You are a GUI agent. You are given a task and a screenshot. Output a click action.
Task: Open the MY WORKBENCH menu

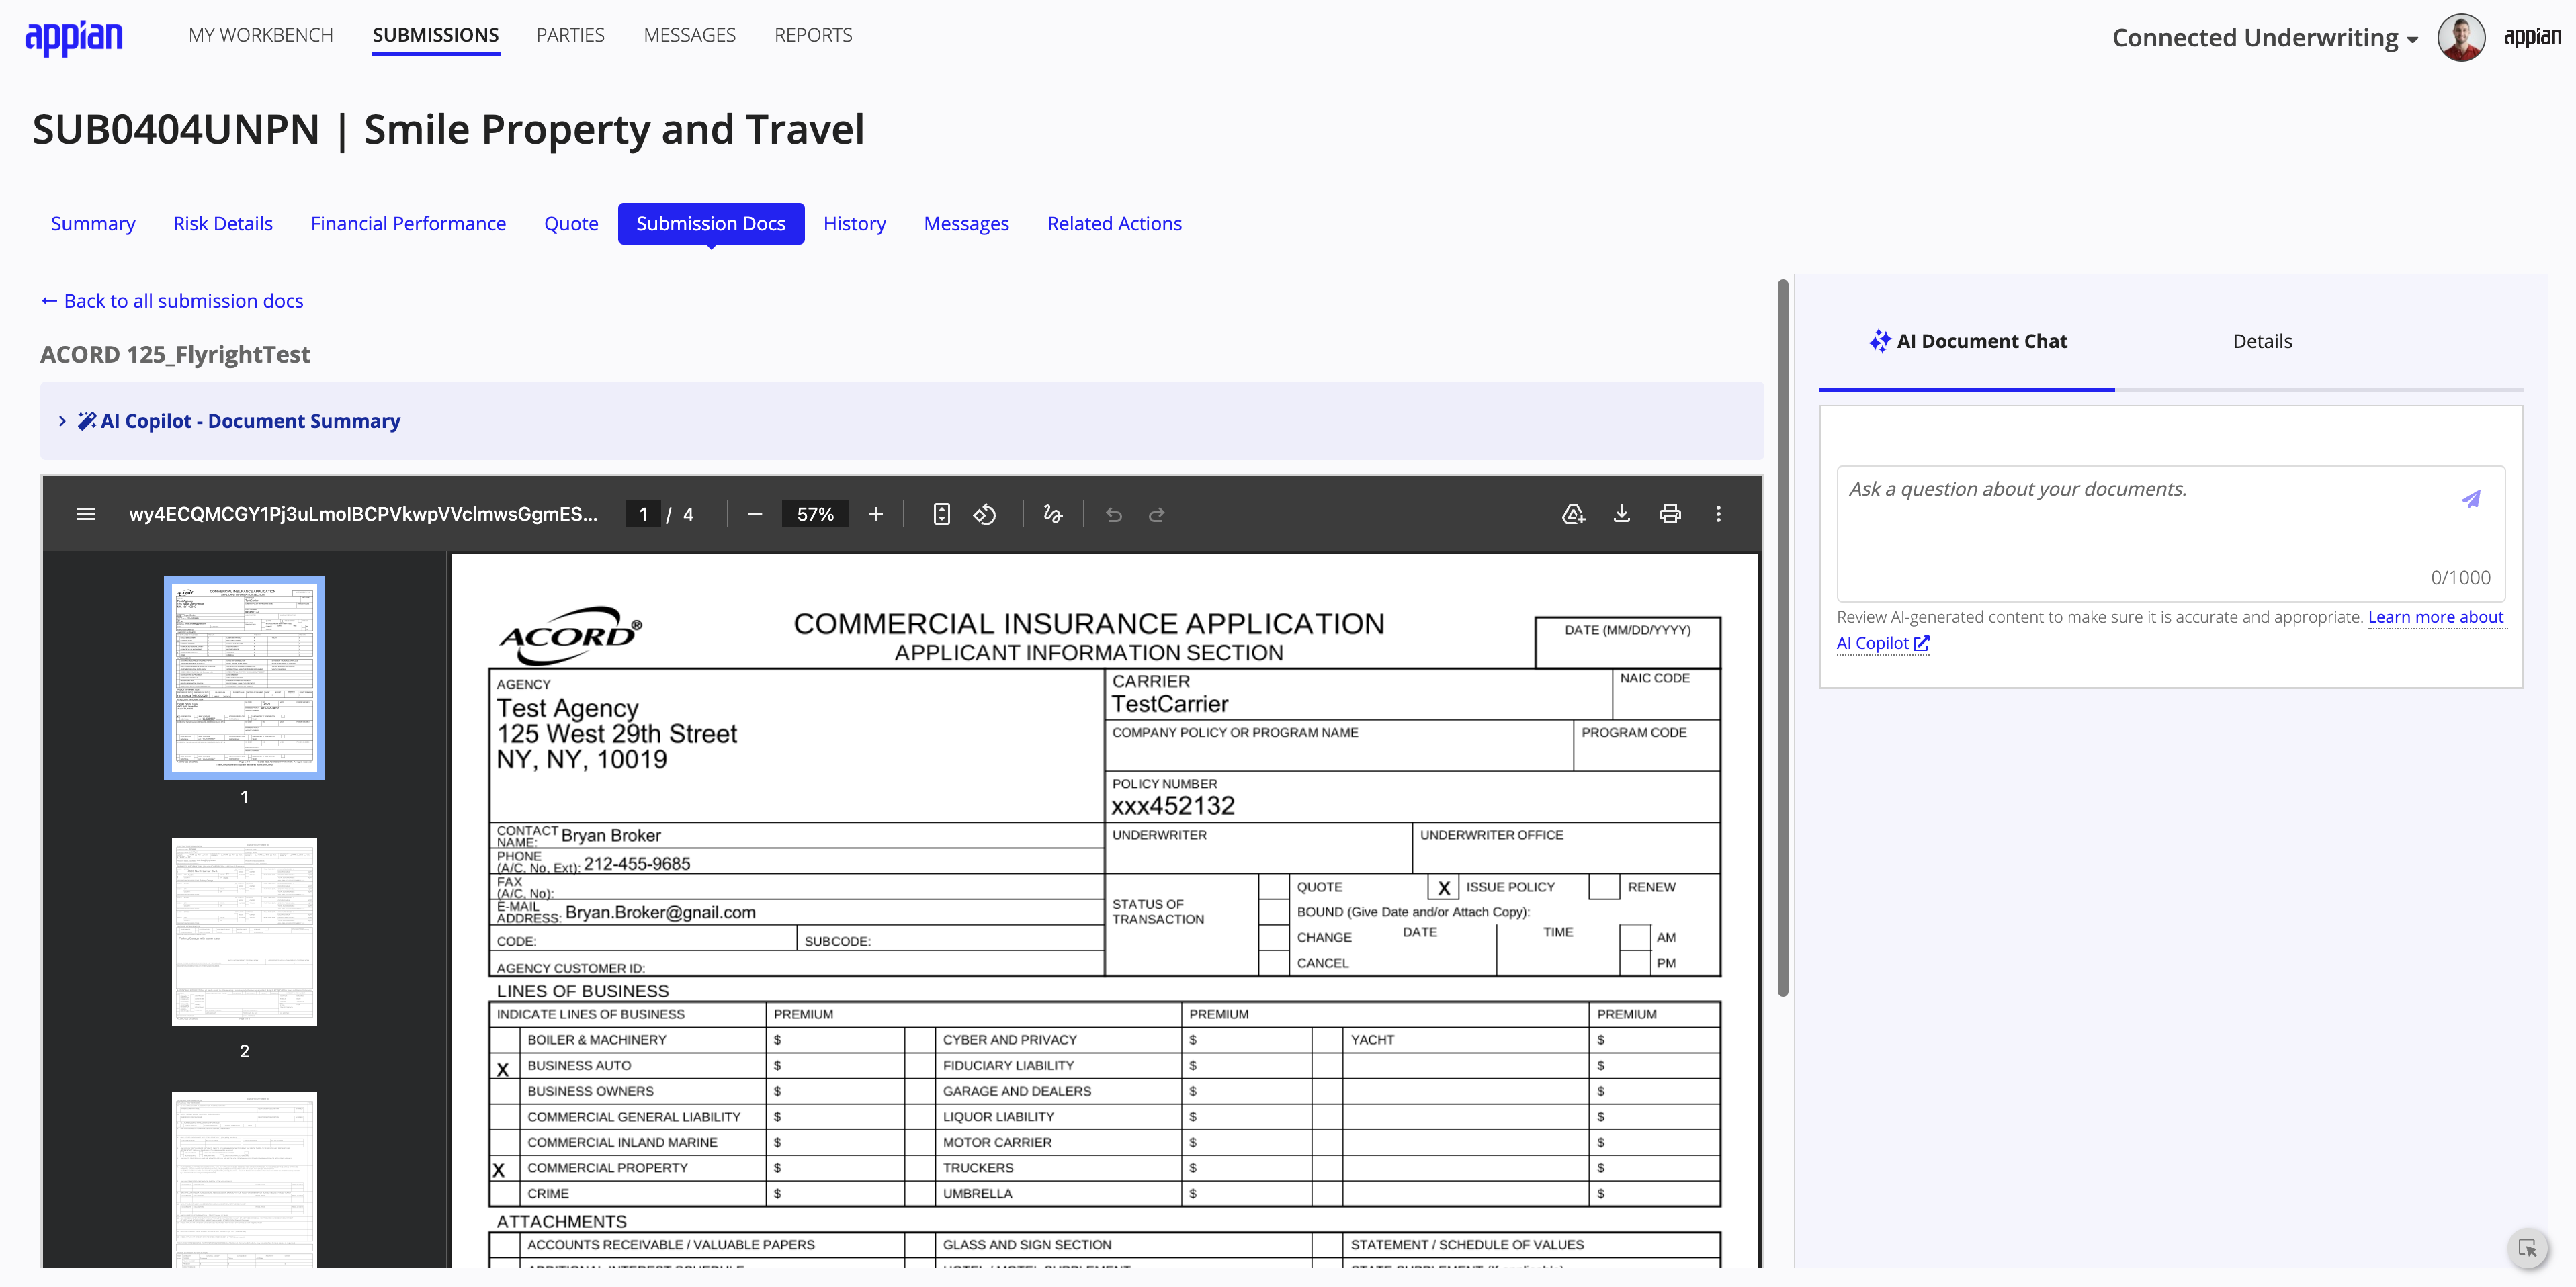pyautogui.click(x=261, y=35)
